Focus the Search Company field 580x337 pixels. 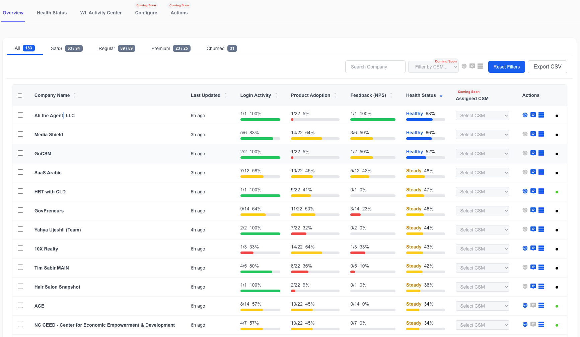pyautogui.click(x=375, y=67)
